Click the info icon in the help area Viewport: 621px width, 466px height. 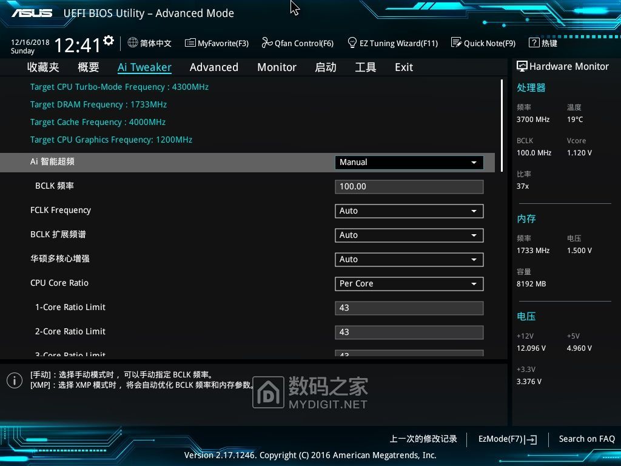click(x=15, y=380)
